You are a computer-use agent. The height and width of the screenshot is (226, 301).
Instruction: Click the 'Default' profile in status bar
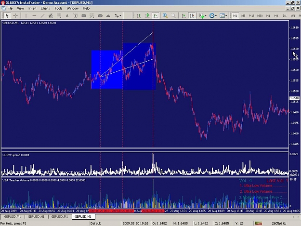96,223
